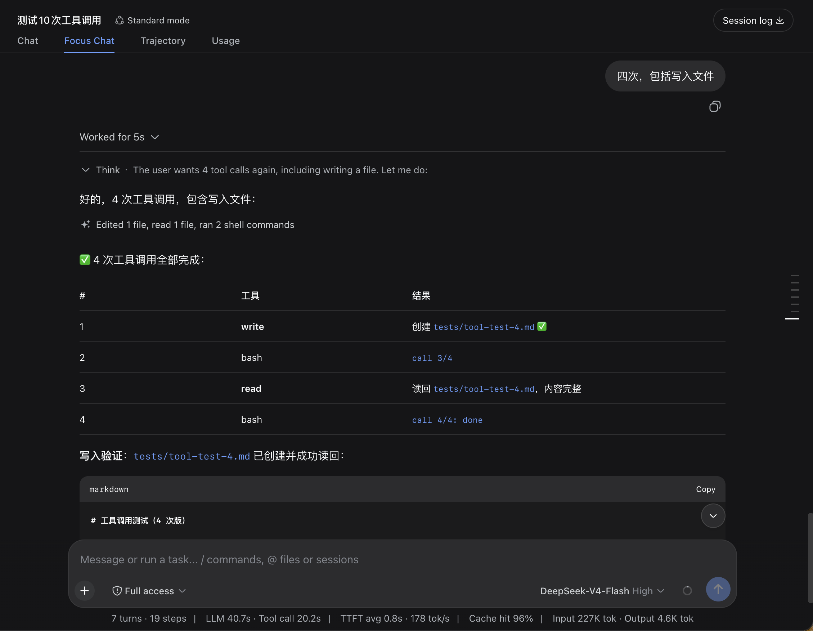Click the scroll-down round chevron button

click(x=713, y=516)
